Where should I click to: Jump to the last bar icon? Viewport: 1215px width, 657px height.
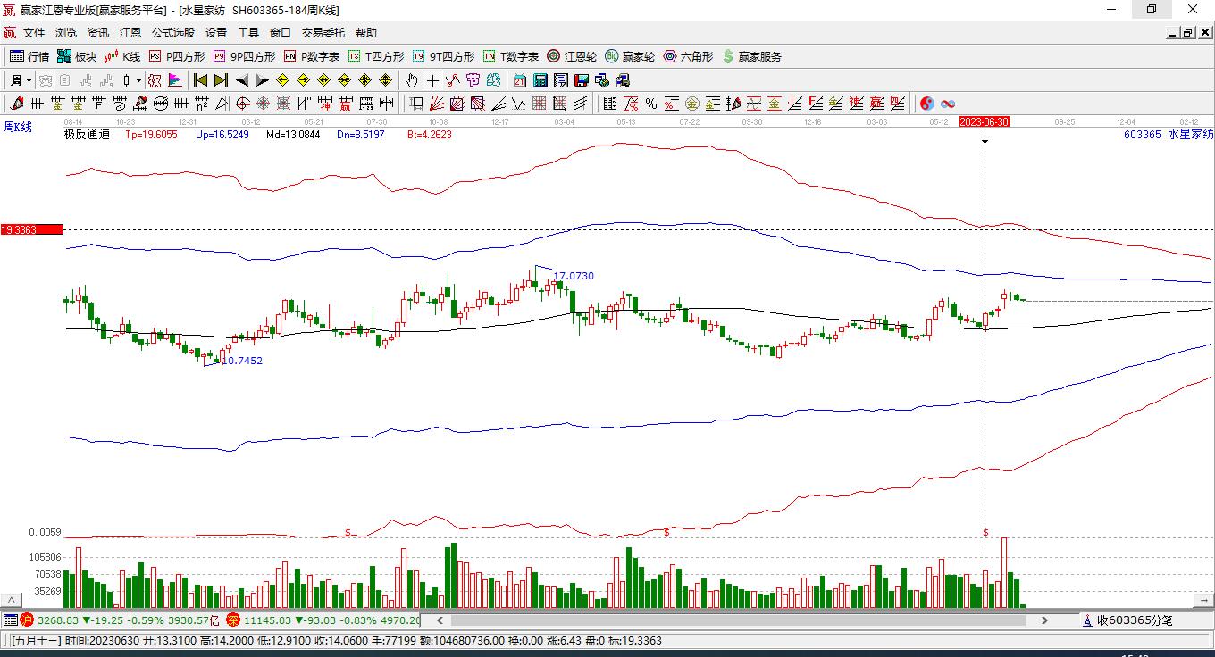[221, 80]
